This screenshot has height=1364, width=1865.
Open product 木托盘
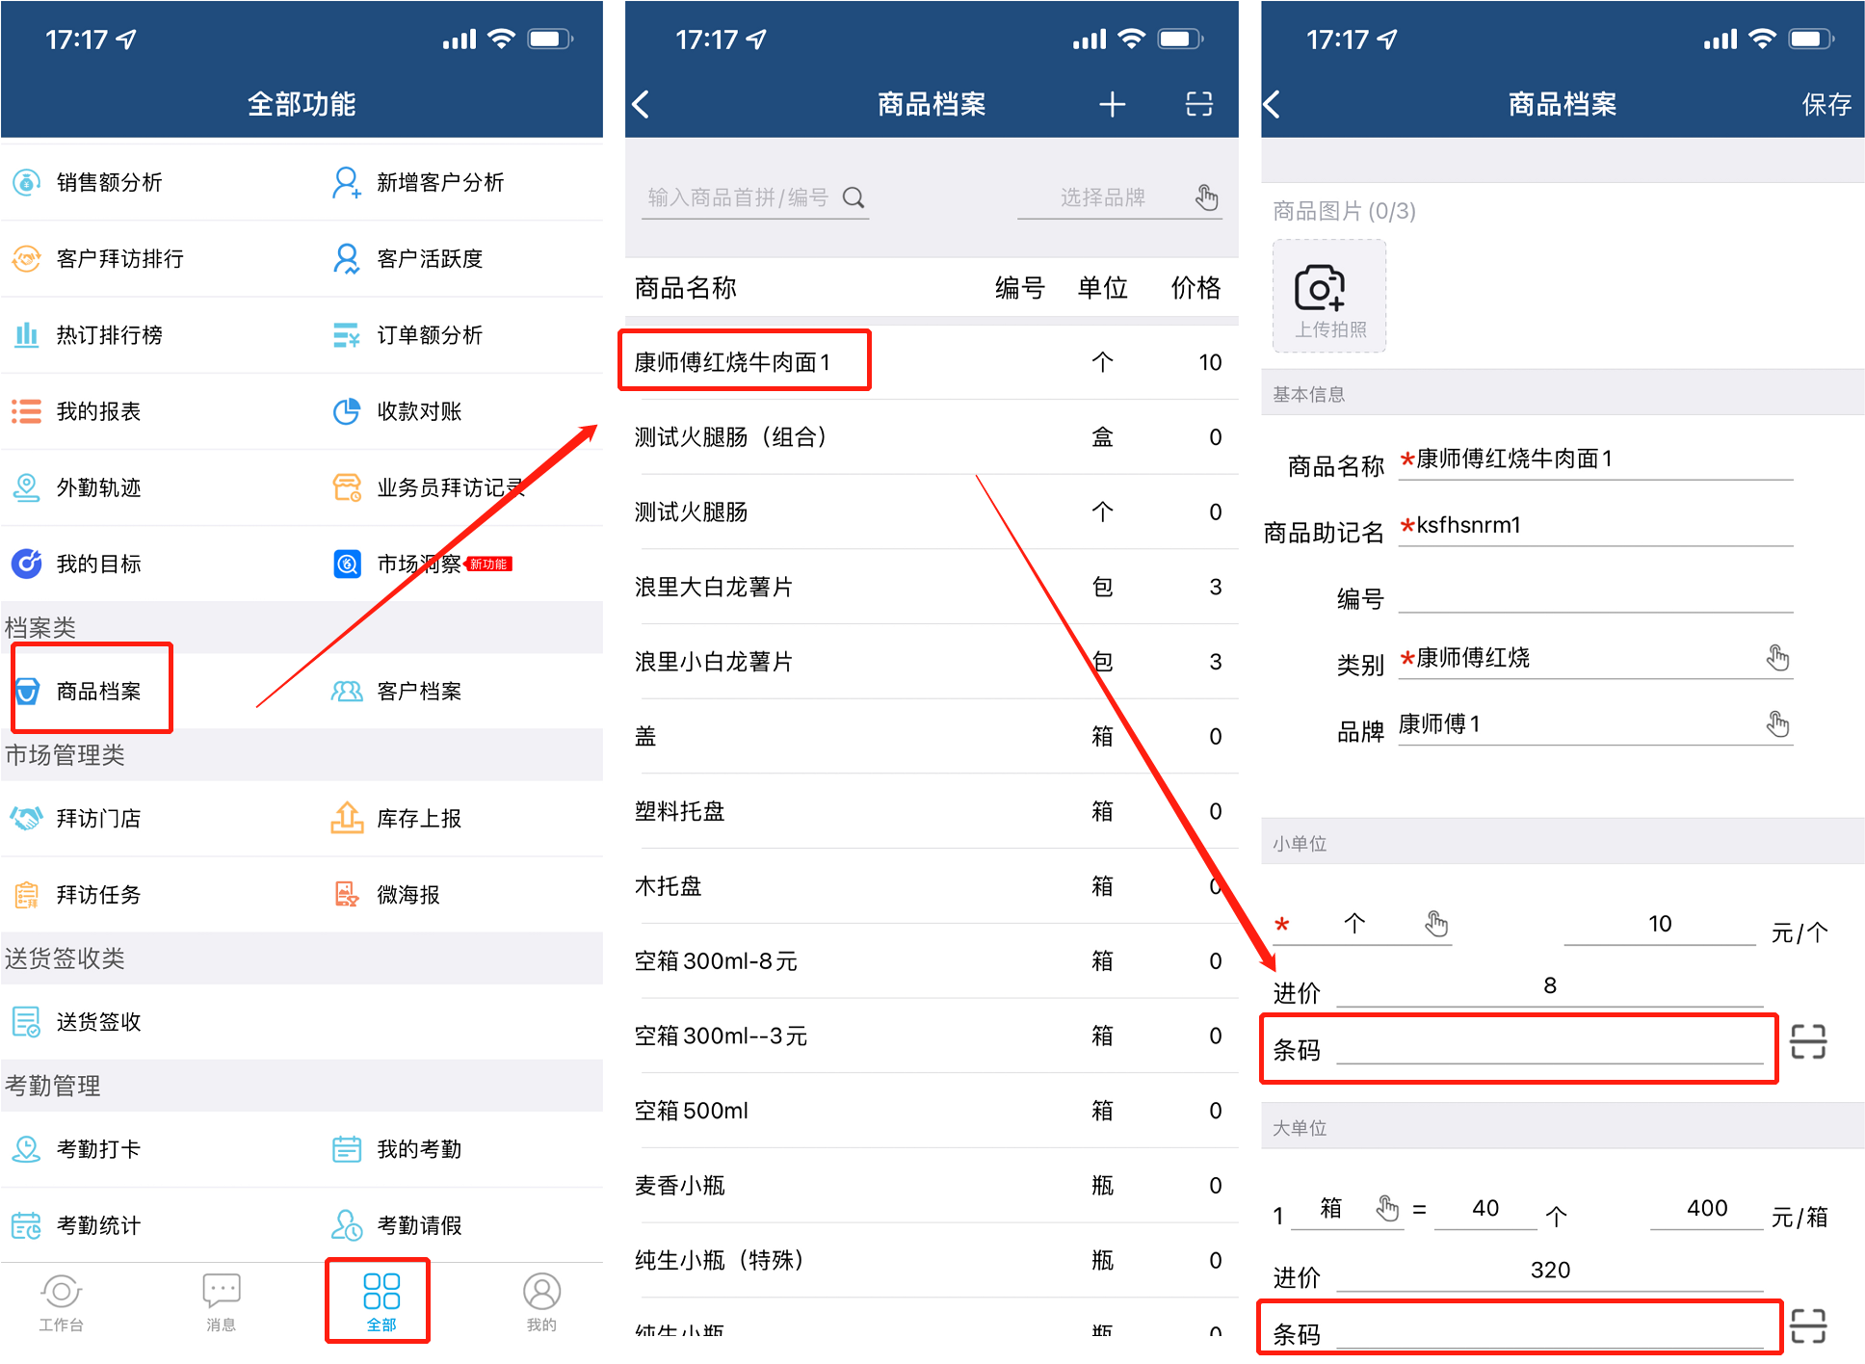click(x=932, y=886)
